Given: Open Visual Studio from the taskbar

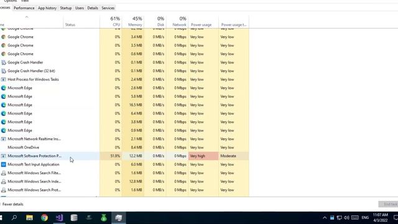Looking at the screenshot, I should coord(59,218).
